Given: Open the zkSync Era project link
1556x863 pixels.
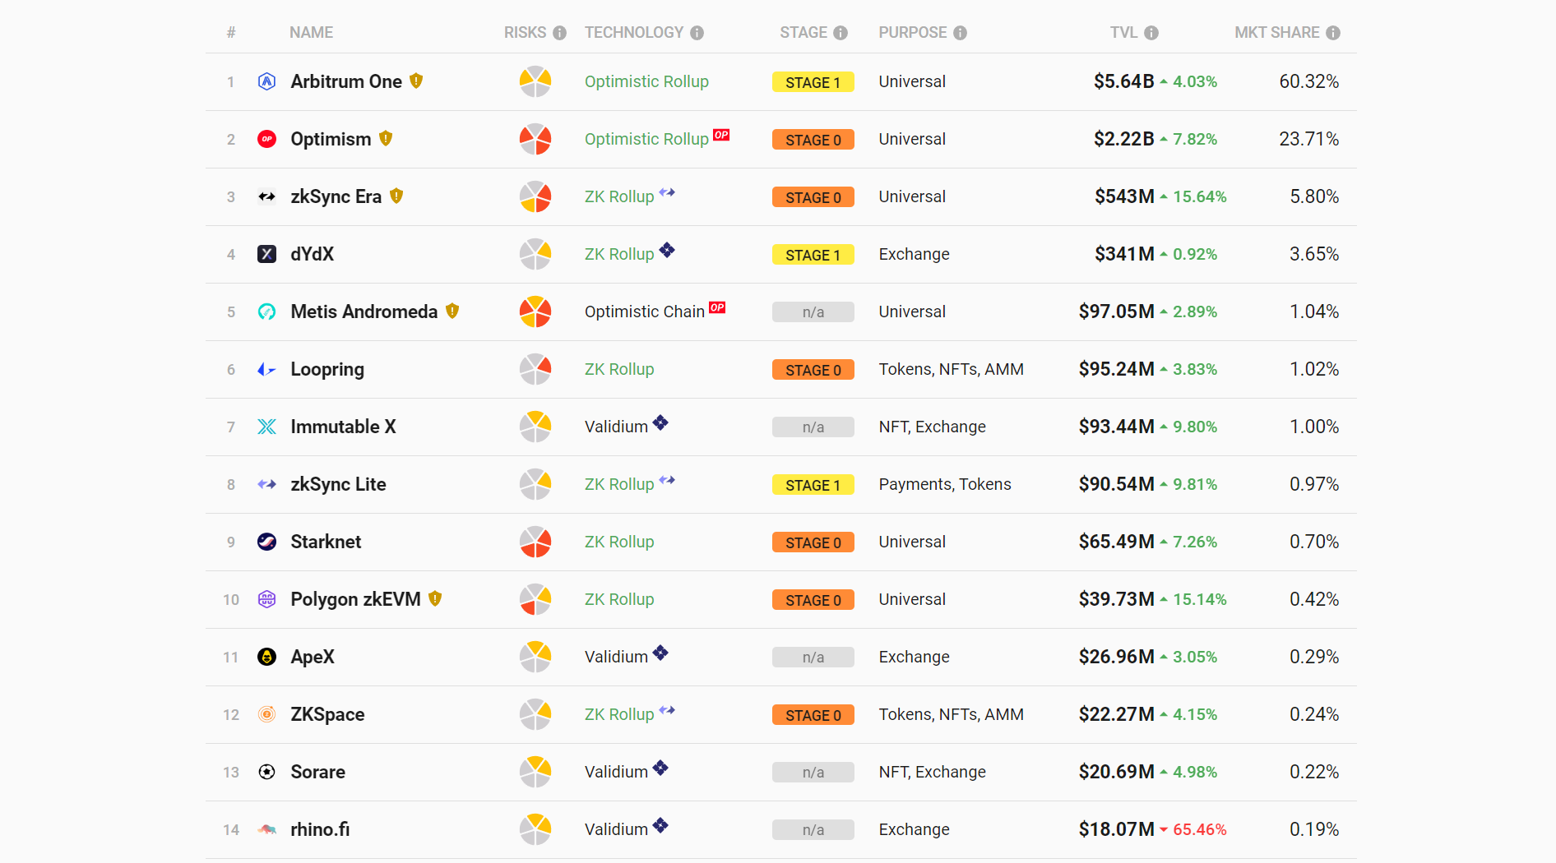Looking at the screenshot, I should [x=336, y=196].
